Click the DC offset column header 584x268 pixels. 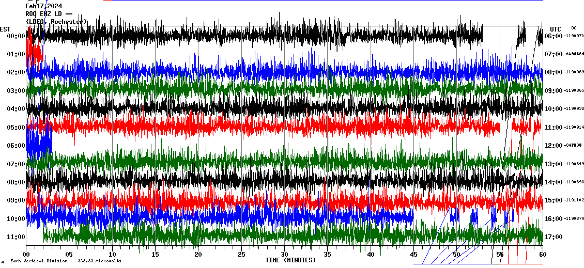(x=574, y=28)
